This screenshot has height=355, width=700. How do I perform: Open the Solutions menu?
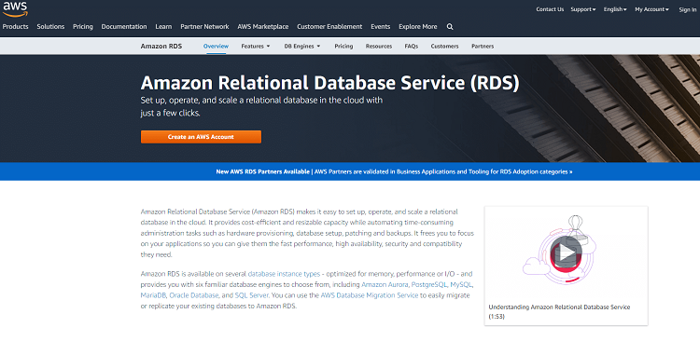(x=50, y=27)
